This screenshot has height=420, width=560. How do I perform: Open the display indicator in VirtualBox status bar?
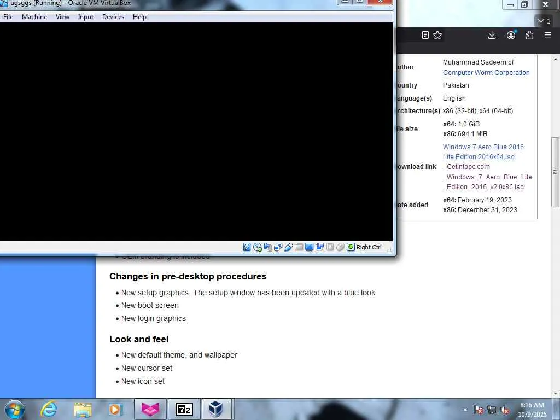coord(310,247)
